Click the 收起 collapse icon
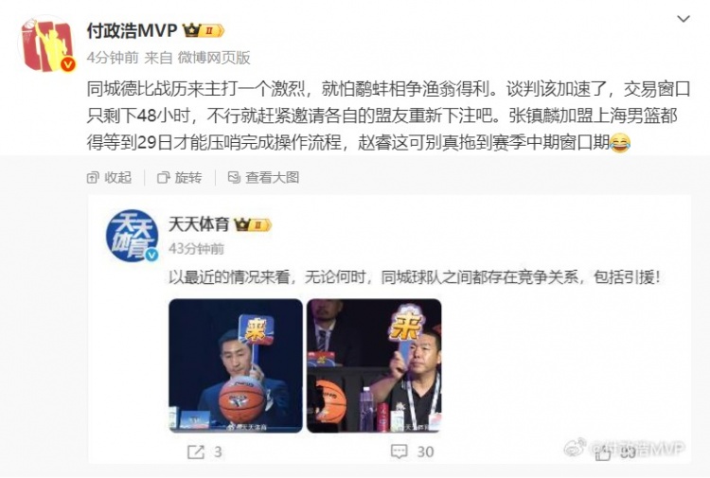 pyautogui.click(x=93, y=178)
